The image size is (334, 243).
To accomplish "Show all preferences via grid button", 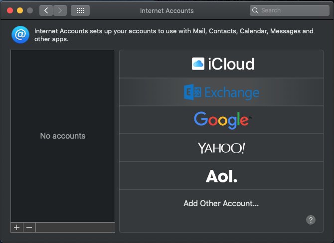I will [80, 10].
